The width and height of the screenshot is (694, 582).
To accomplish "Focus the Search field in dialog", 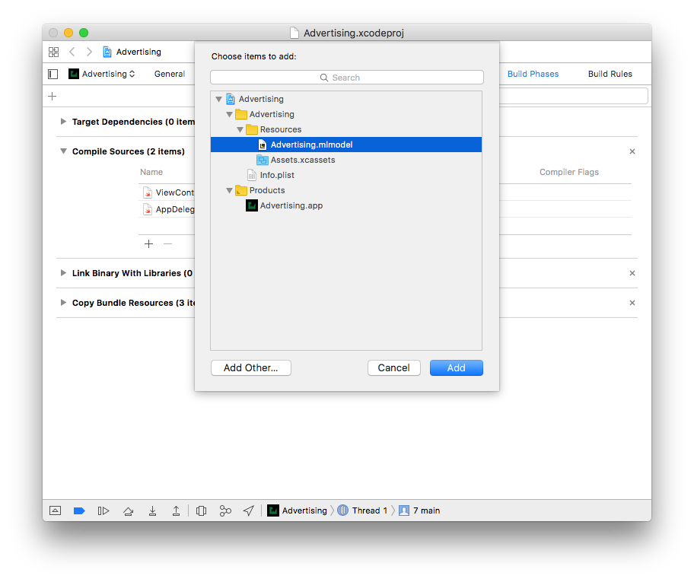I will tap(346, 78).
